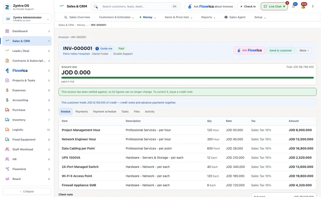
Task: Click Ask Flowrica about invoices
Action: click(x=210, y=7)
